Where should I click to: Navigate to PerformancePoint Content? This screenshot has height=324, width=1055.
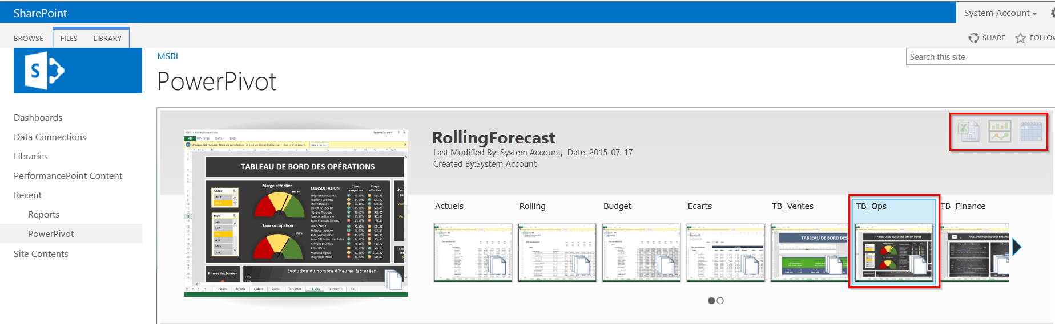click(x=68, y=176)
